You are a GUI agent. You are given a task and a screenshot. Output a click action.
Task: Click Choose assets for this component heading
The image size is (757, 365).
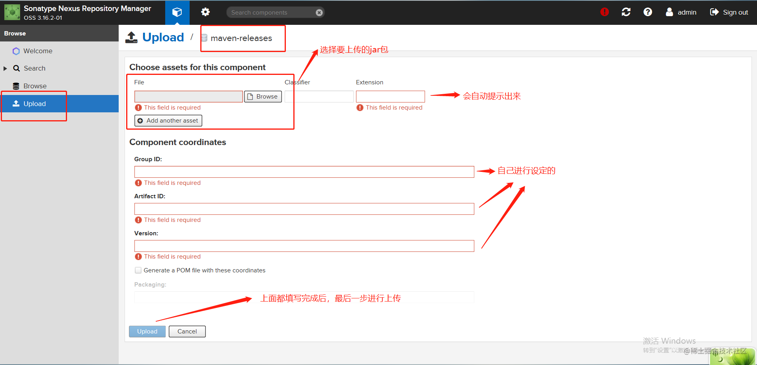click(x=198, y=67)
